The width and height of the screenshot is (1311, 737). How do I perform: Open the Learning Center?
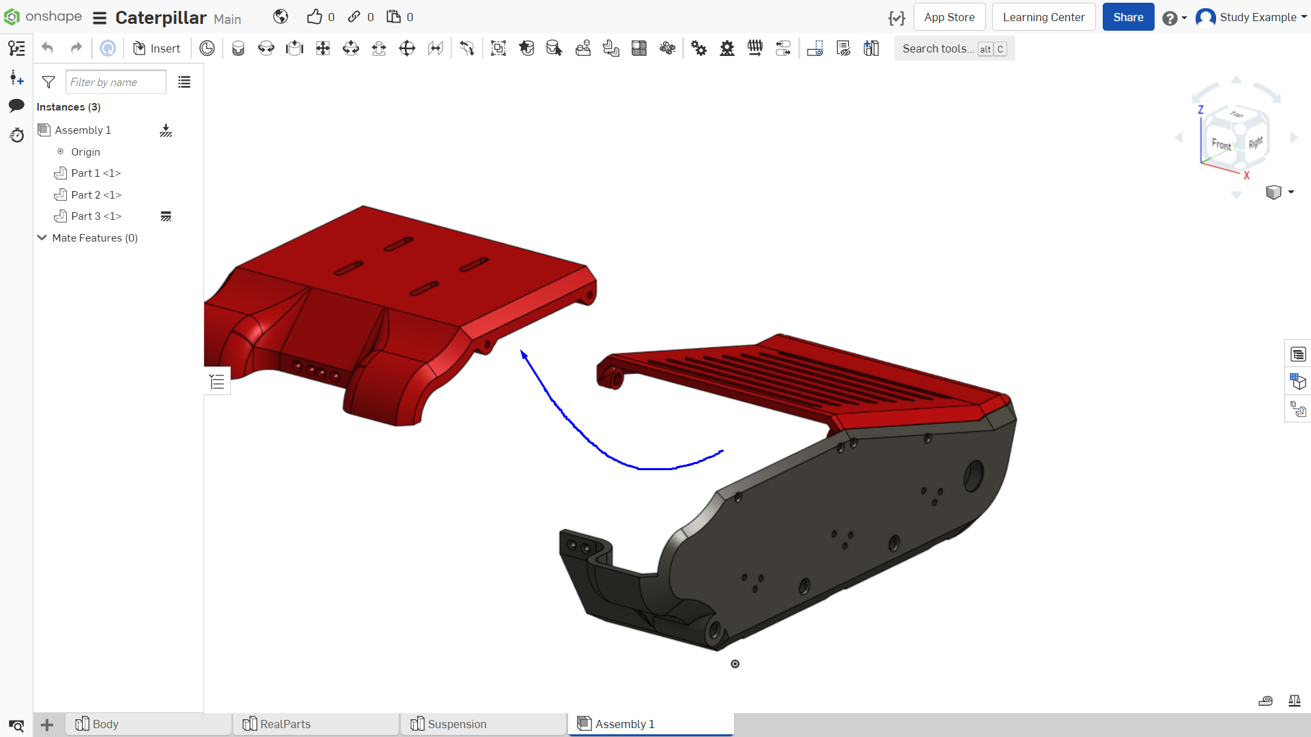click(1043, 17)
